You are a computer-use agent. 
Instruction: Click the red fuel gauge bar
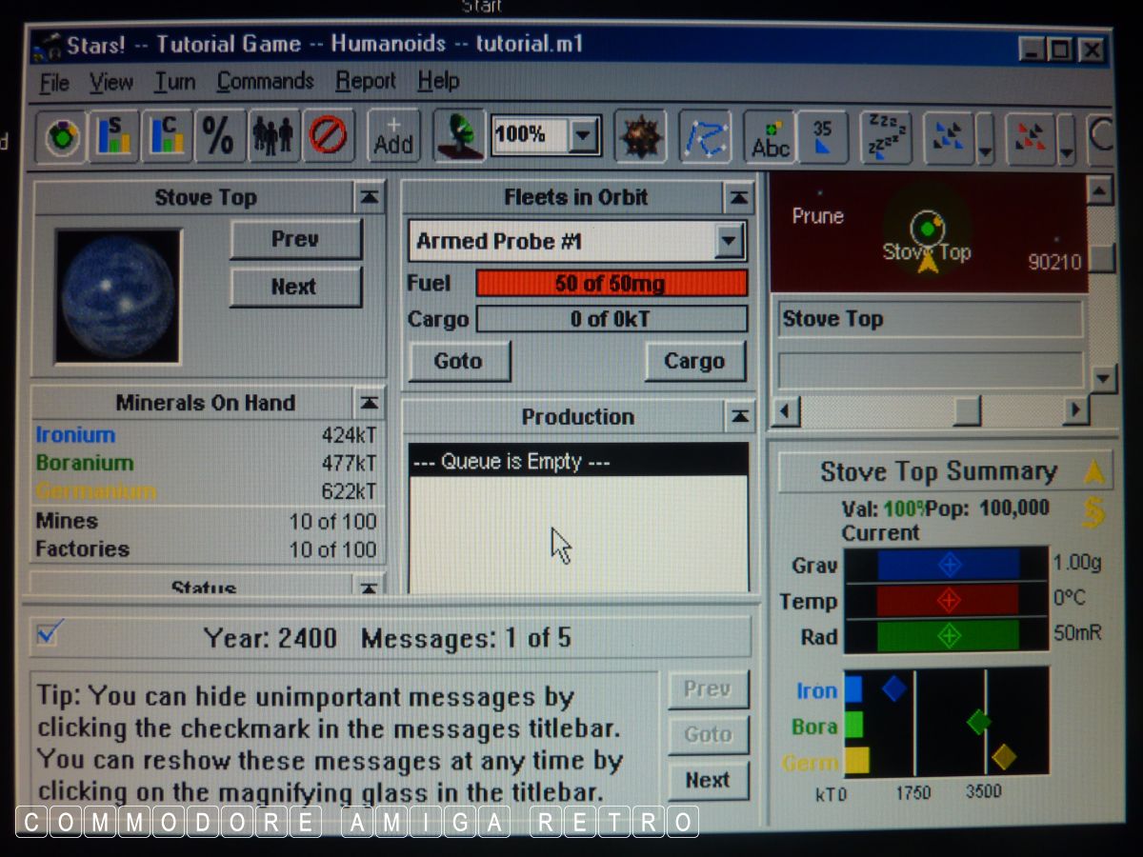click(611, 283)
